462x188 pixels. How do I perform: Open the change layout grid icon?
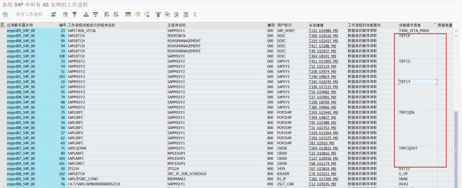(128, 14)
